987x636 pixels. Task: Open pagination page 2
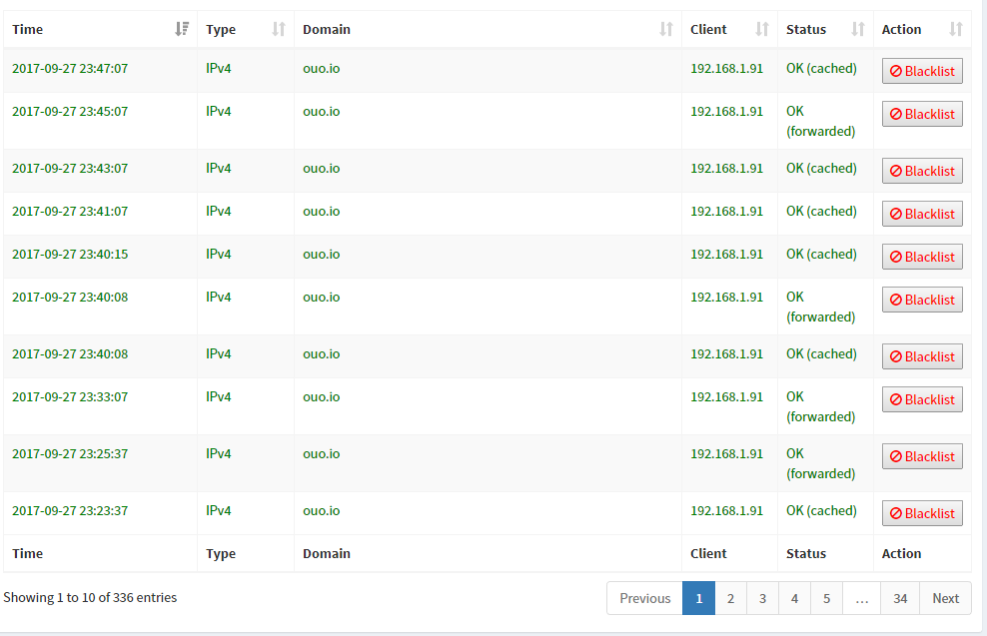pyautogui.click(x=731, y=598)
